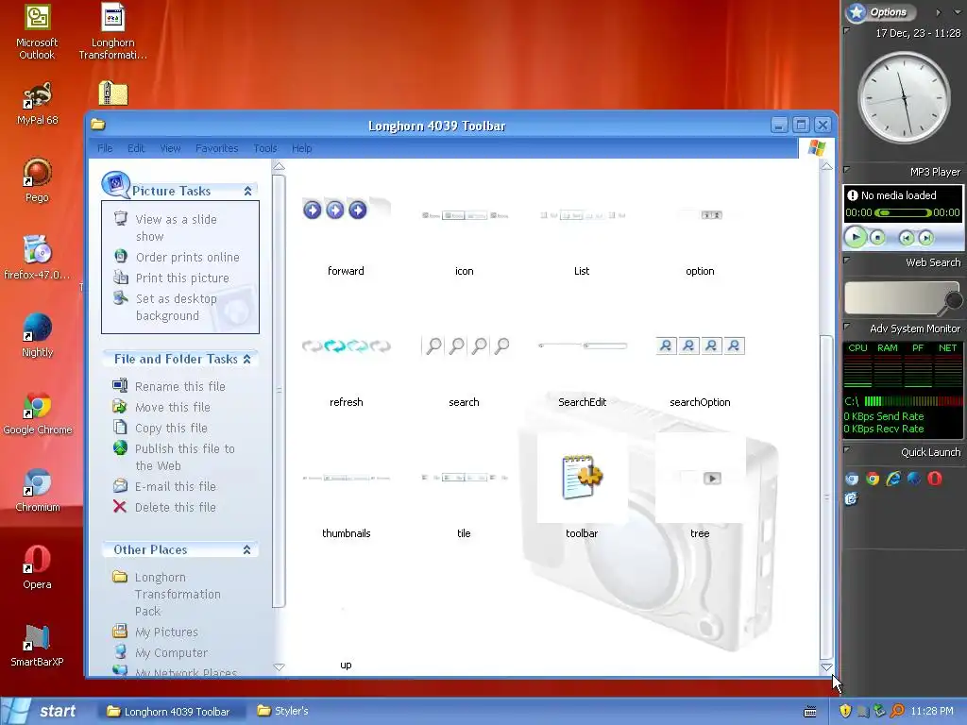Open the Help menu
This screenshot has height=725, width=967.
click(x=301, y=148)
